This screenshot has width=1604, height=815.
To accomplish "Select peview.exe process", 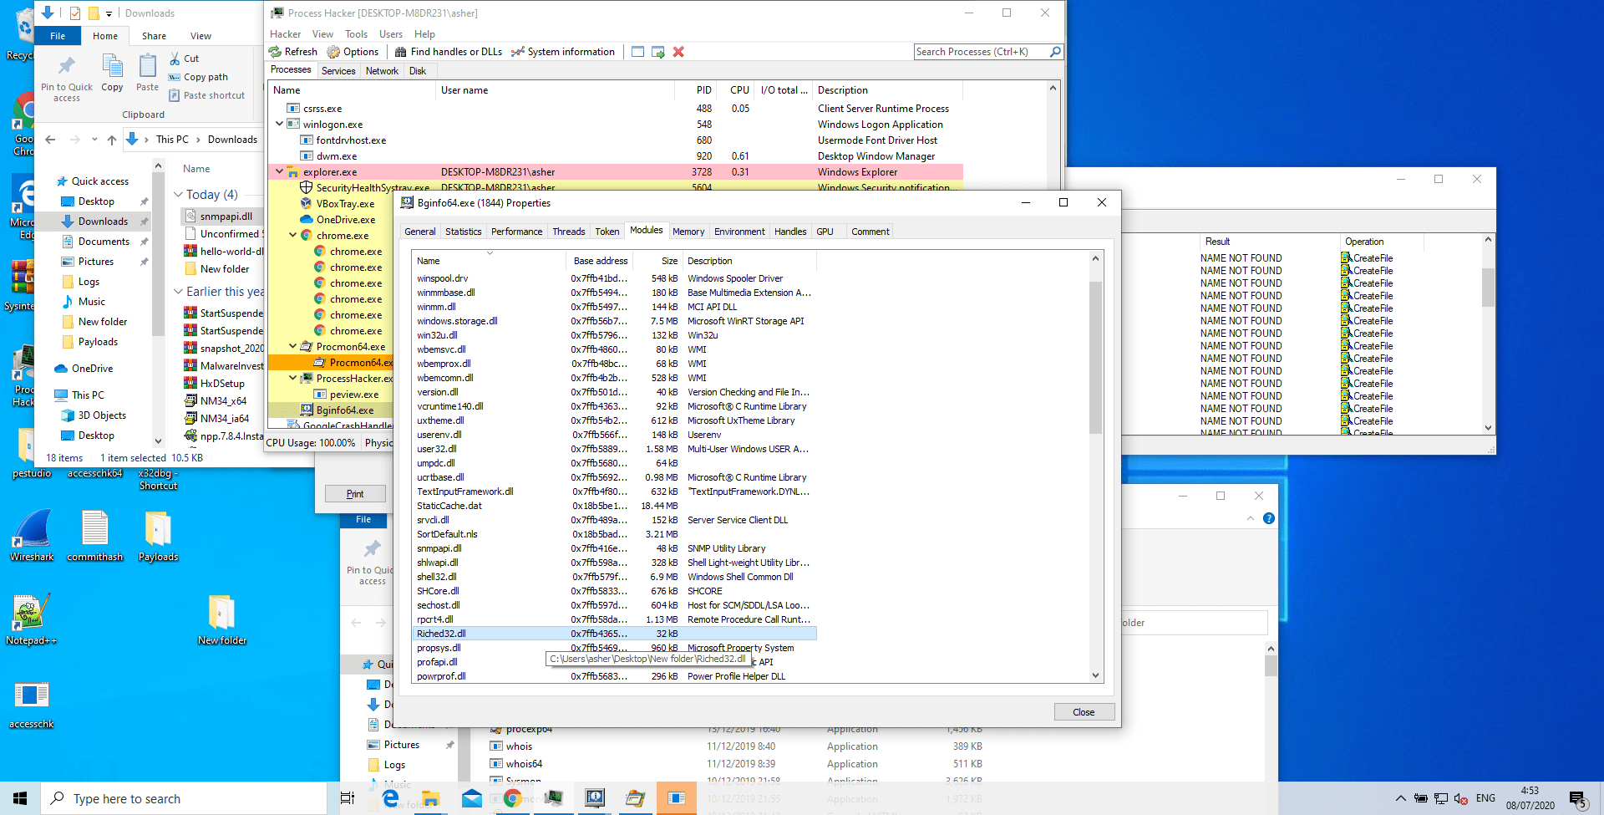I will (x=331, y=395).
